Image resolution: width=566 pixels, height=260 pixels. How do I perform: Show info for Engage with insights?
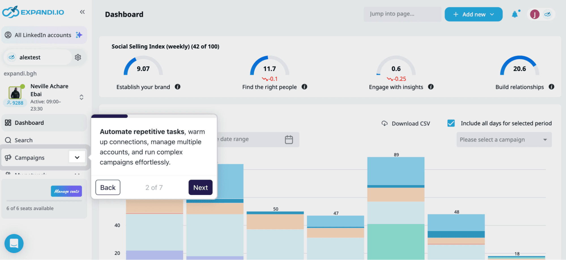(431, 87)
